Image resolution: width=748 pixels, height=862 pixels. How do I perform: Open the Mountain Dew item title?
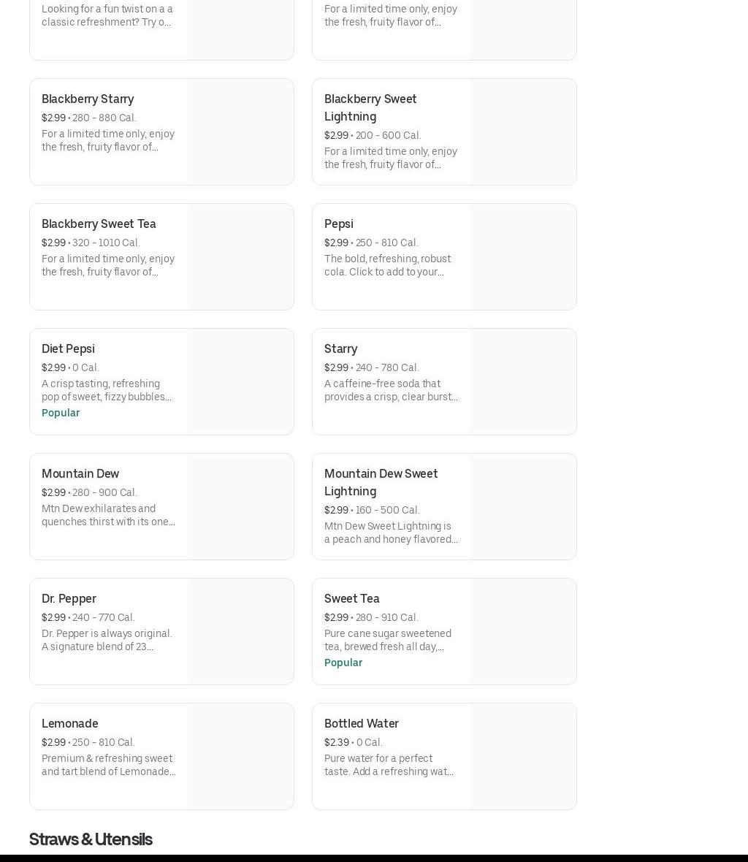tap(80, 473)
